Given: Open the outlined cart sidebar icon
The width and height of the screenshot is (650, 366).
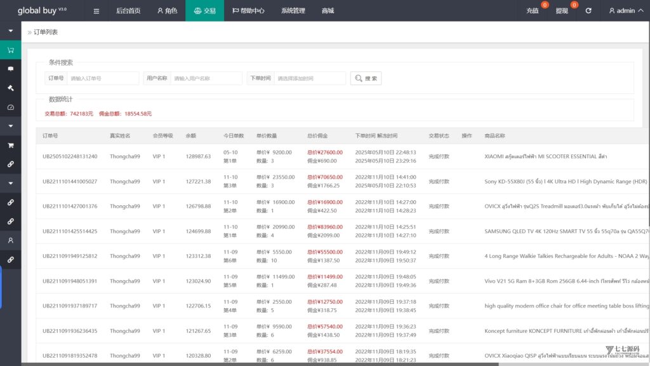Looking at the screenshot, I should coord(11,50).
